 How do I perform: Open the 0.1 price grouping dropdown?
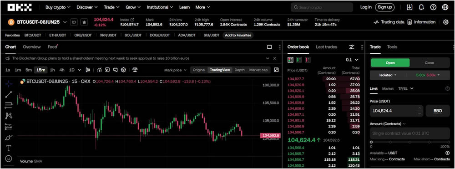coord(352,60)
